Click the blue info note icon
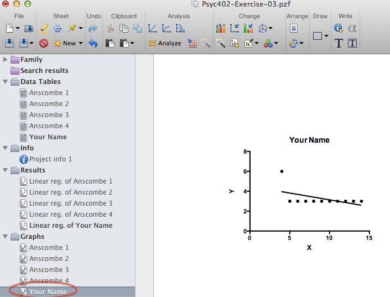Viewport: 390px width, 297px height. pyautogui.click(x=339, y=28)
